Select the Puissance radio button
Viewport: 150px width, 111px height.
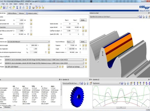point(80,45)
